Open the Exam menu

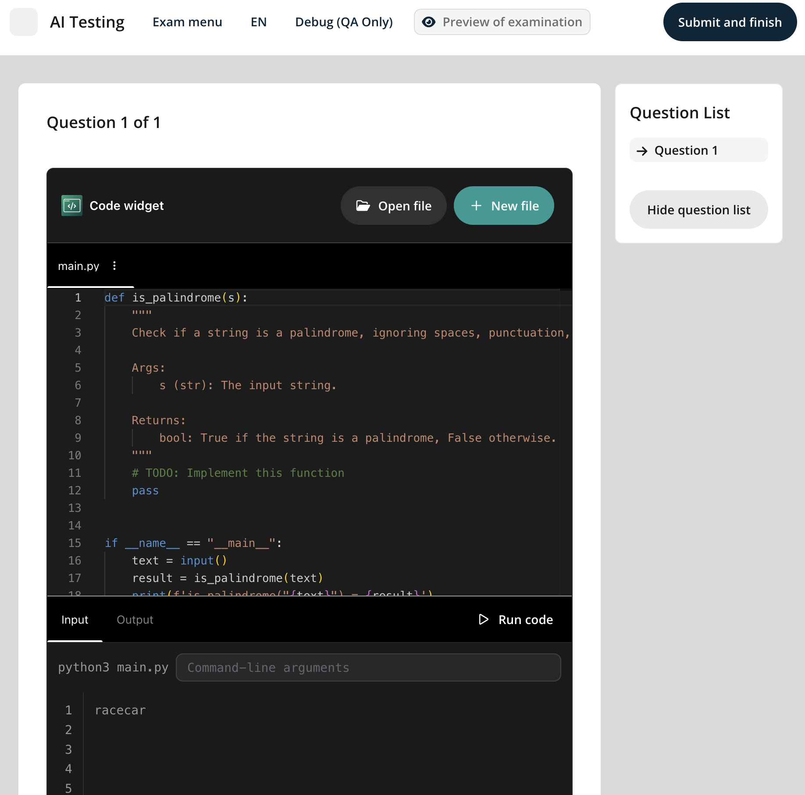[x=187, y=22]
